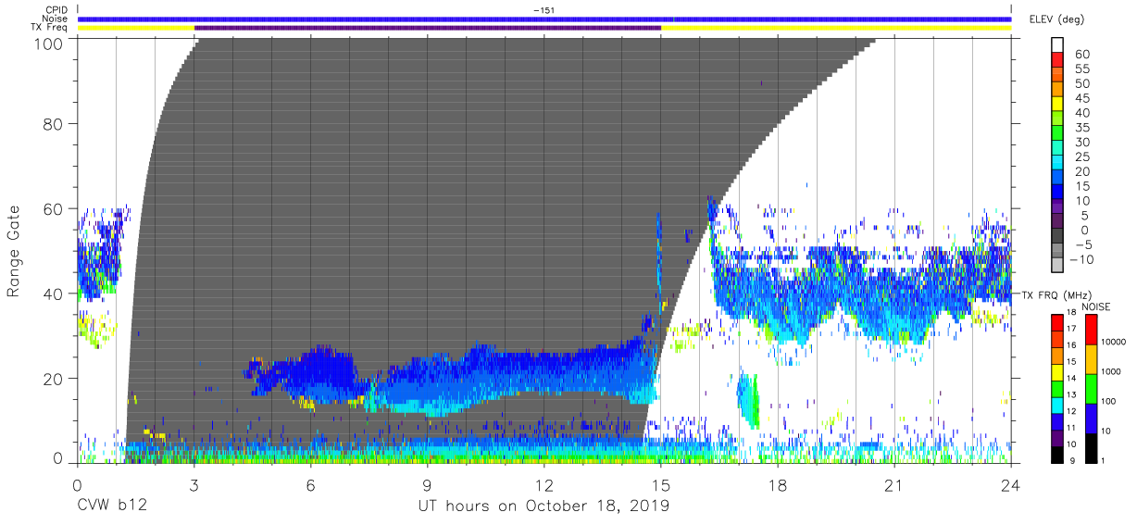Click the 50 tick on ELEV colorbar

coord(1081,84)
